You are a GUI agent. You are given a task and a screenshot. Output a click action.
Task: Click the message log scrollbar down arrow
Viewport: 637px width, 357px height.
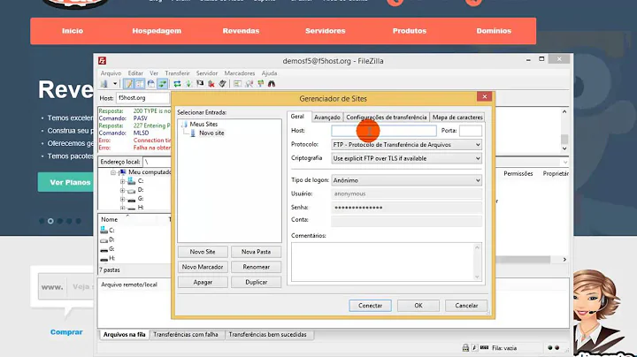tap(564, 148)
